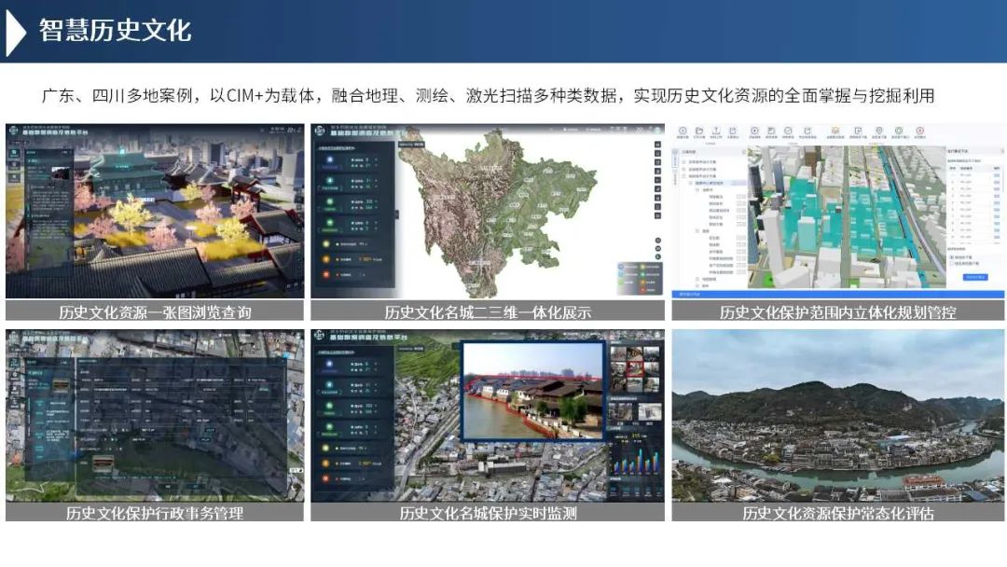Viewport: 1007px width, 567px height.
Task: Click slide title 智慧历史文化
Action: (x=115, y=30)
